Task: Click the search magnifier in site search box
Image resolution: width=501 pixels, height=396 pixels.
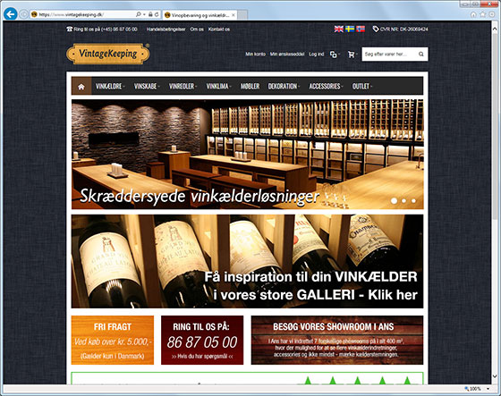Action: pos(421,55)
